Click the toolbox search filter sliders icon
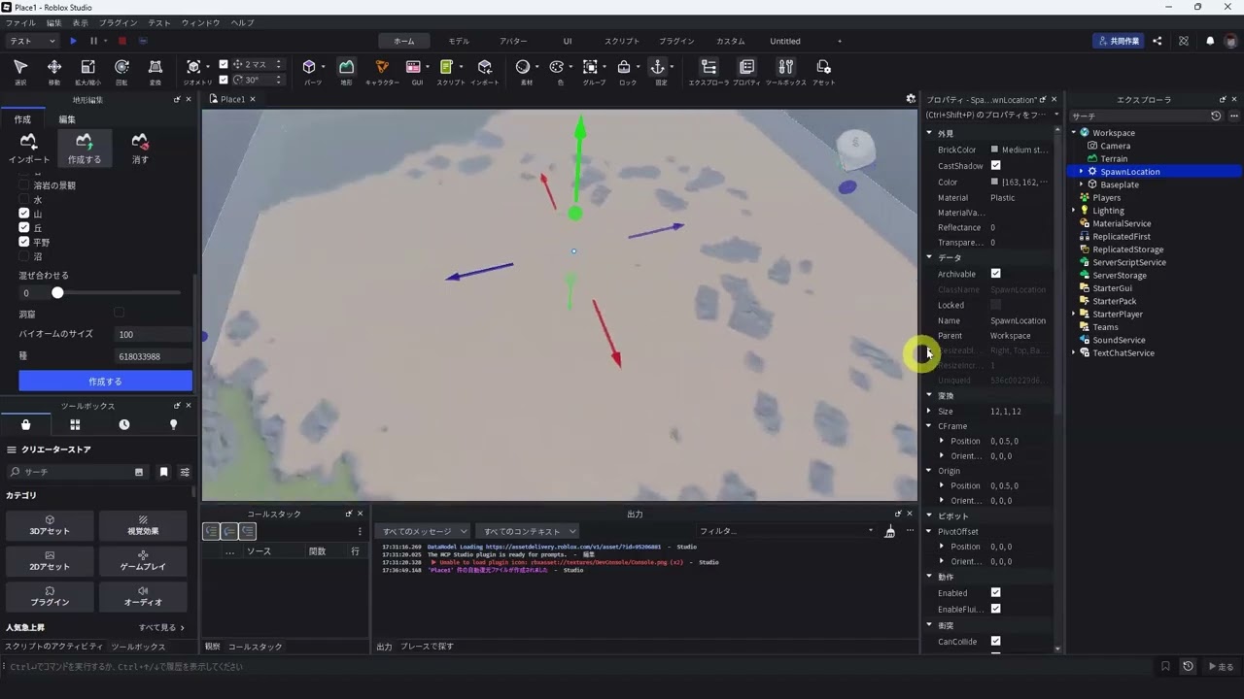Image resolution: width=1244 pixels, height=699 pixels. click(185, 472)
